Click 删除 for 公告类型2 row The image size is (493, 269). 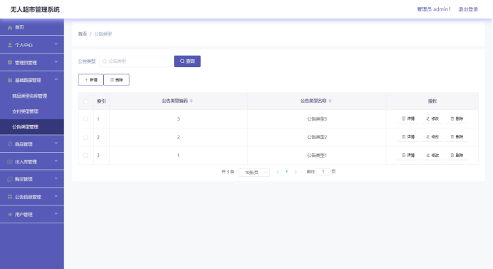coord(457,137)
